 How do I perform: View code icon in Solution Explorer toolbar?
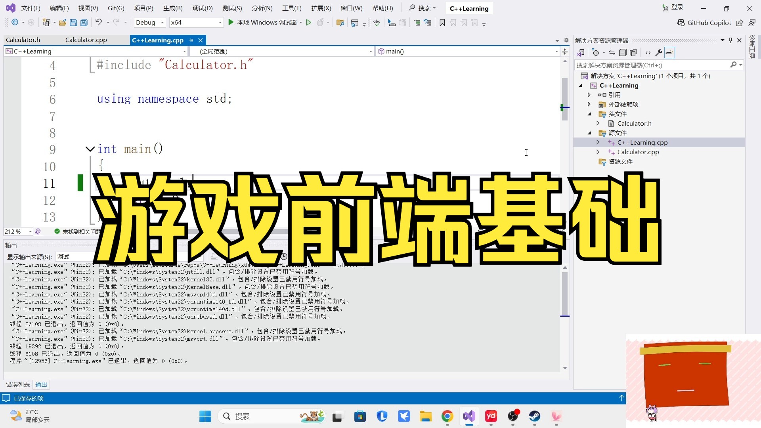pos(648,53)
